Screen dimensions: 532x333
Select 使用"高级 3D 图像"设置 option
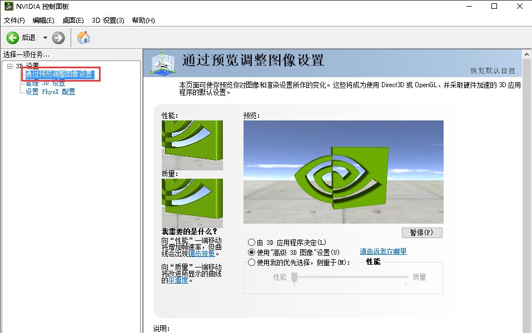pos(252,252)
